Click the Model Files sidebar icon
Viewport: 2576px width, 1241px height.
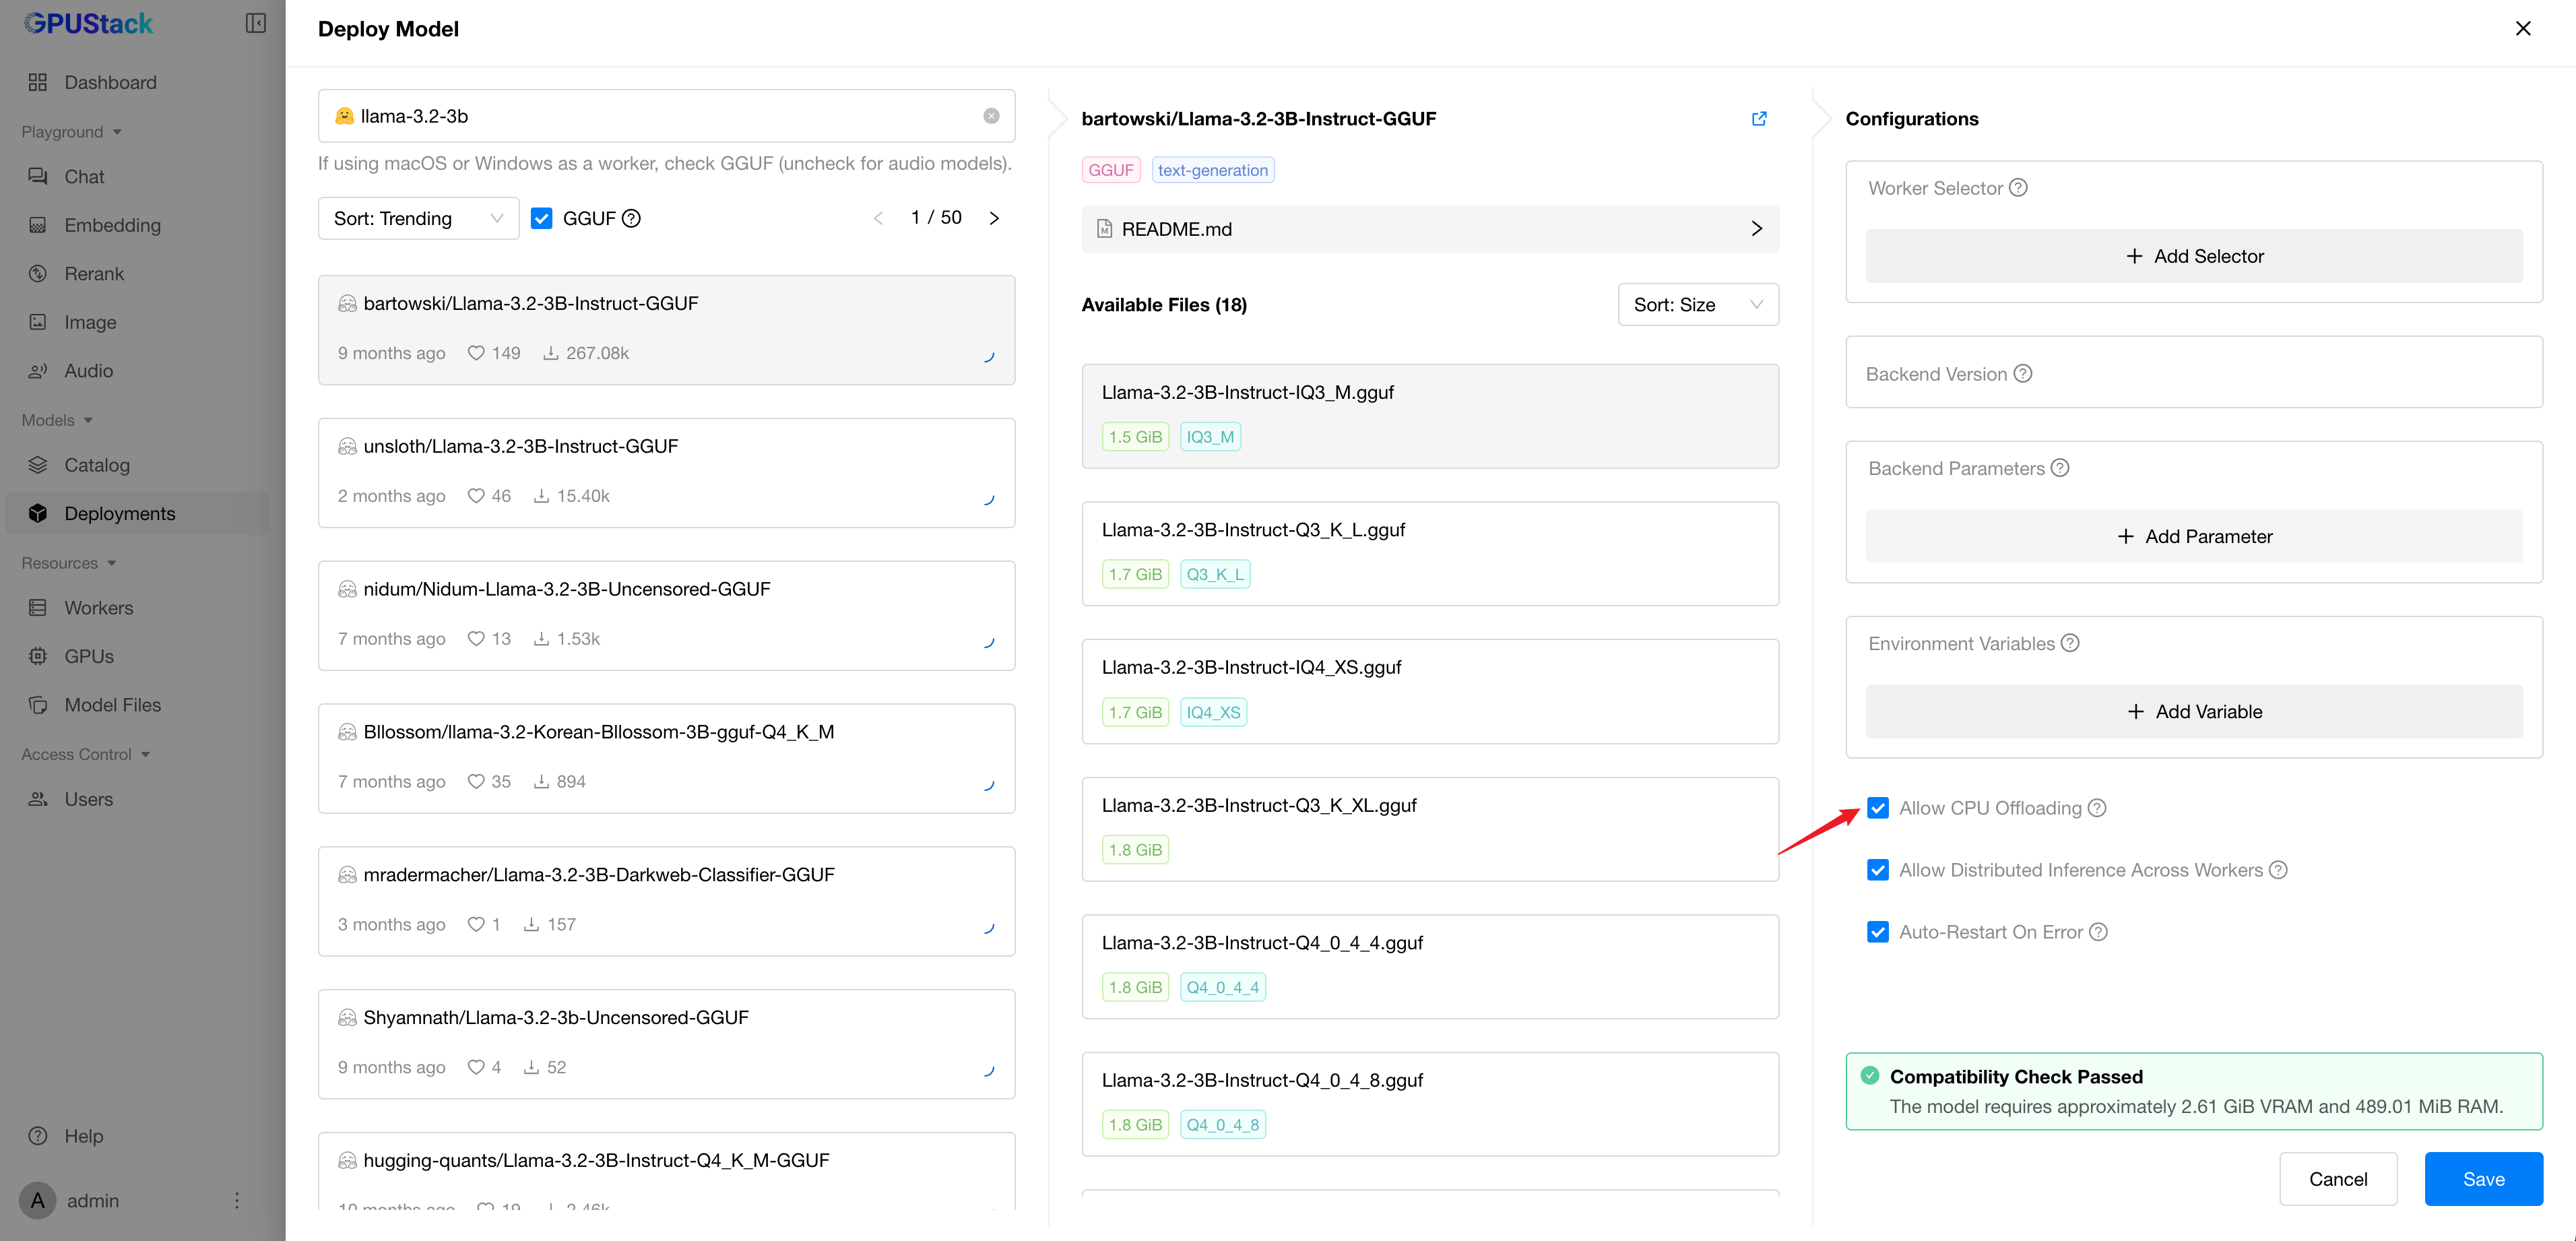(38, 704)
